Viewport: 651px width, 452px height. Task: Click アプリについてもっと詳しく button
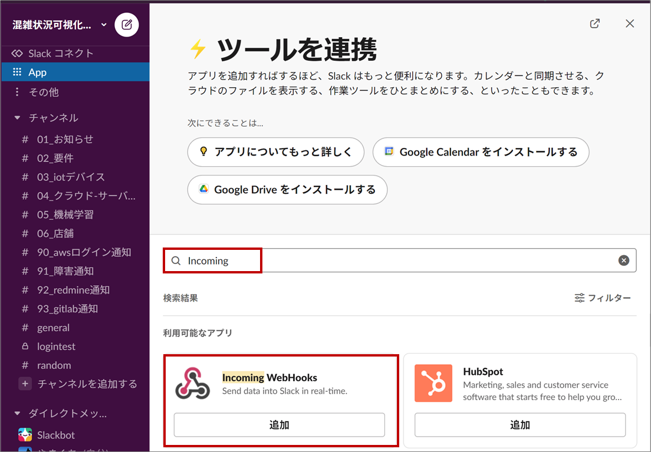pyautogui.click(x=276, y=152)
